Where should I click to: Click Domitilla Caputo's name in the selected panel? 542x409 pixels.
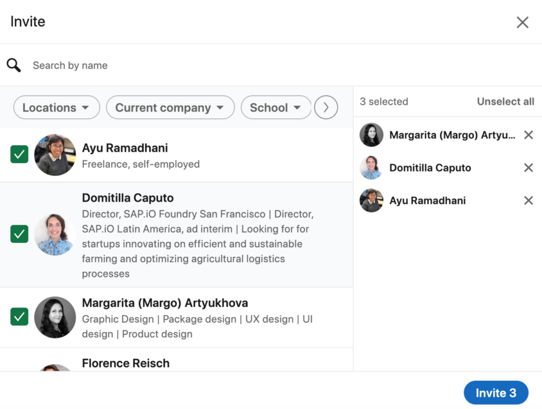[x=430, y=168]
